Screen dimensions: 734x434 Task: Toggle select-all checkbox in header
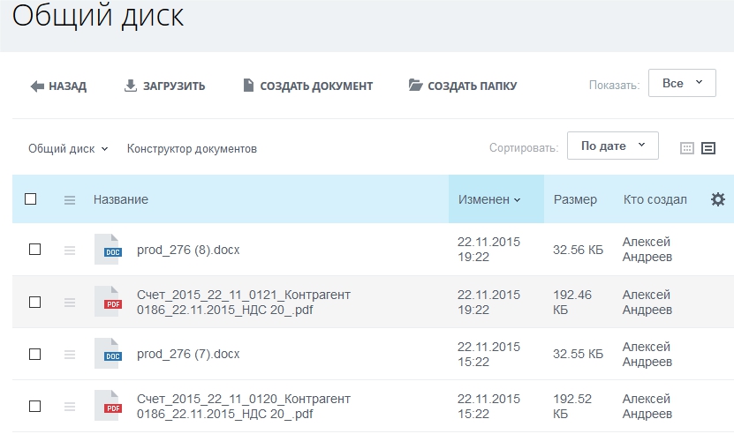(31, 199)
